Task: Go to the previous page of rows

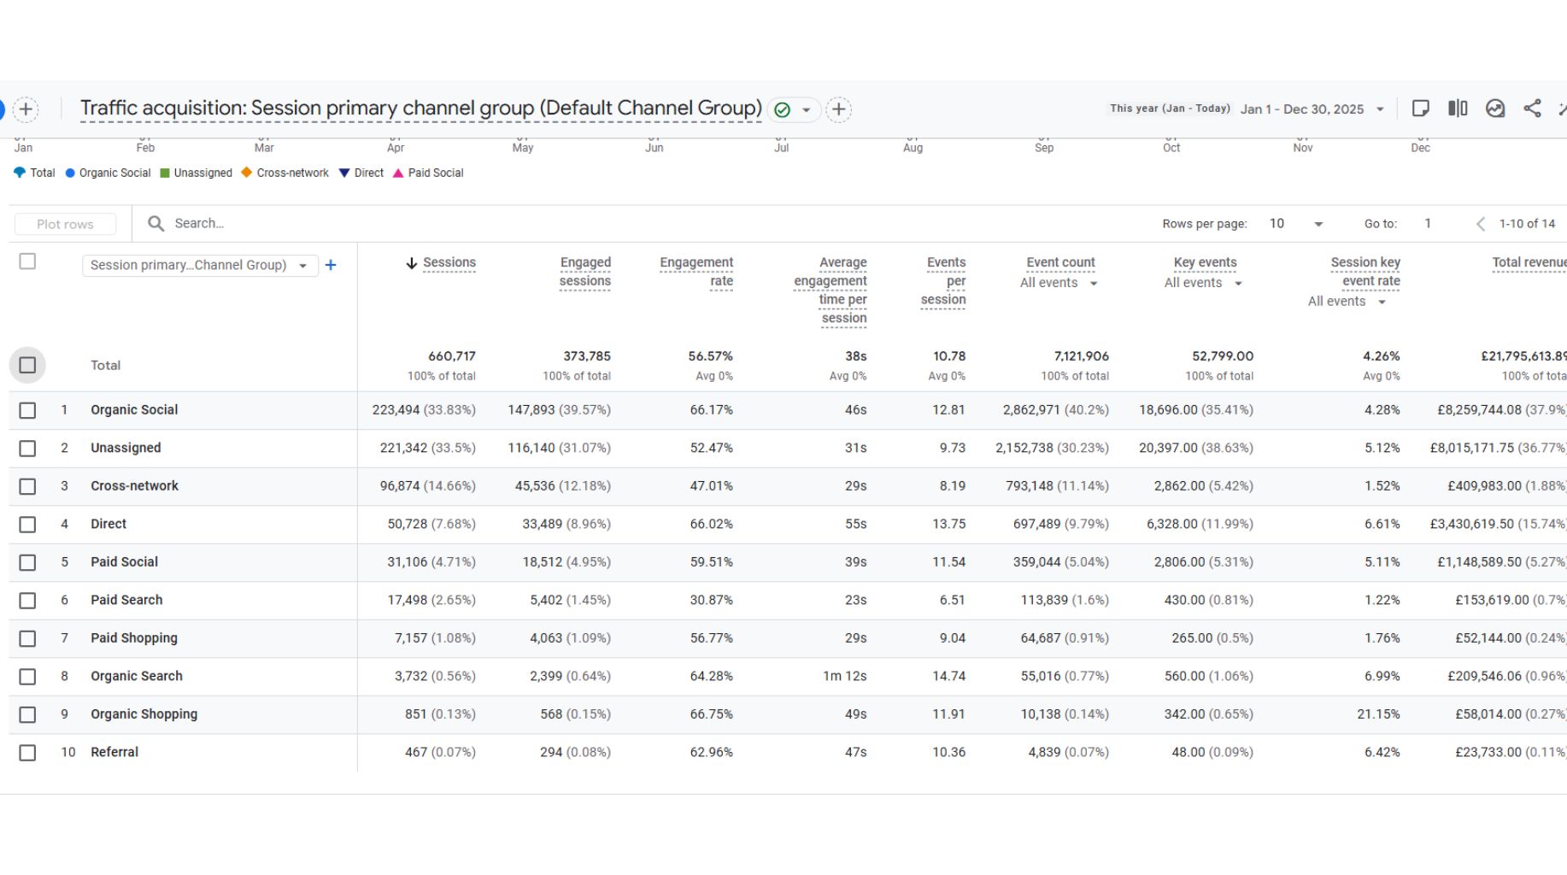Action: 1480,224
